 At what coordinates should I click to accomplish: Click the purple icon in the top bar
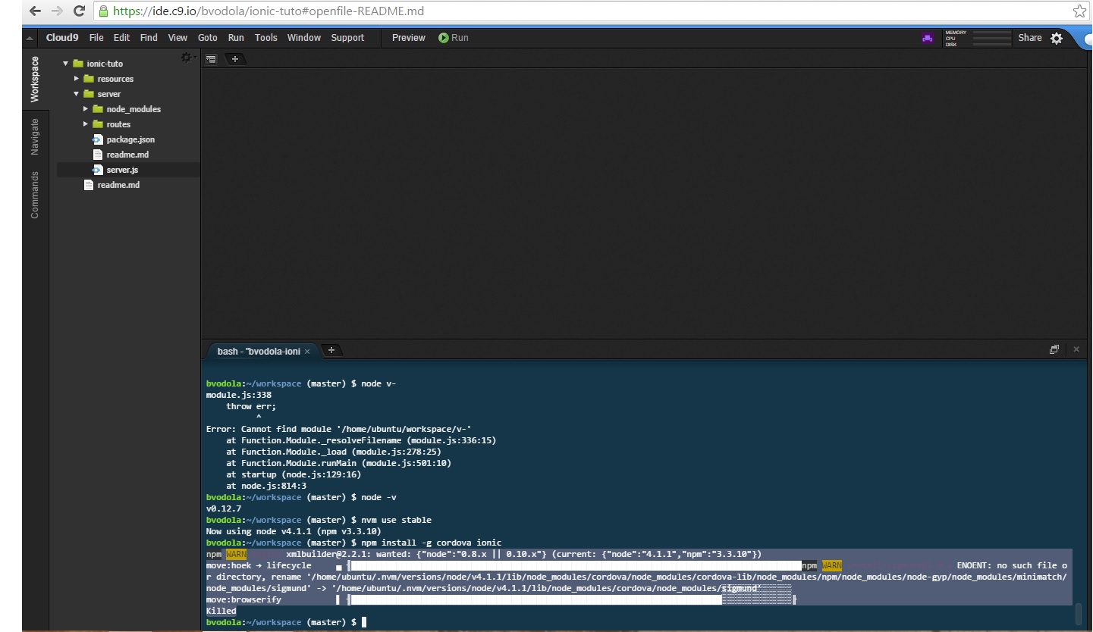pos(928,38)
